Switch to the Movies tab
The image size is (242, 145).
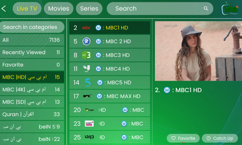pyautogui.click(x=59, y=9)
